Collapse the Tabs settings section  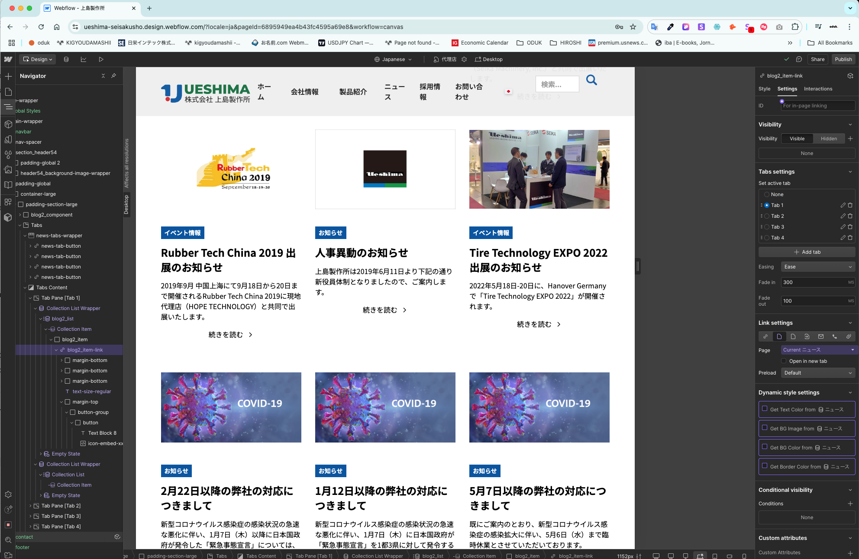point(850,171)
